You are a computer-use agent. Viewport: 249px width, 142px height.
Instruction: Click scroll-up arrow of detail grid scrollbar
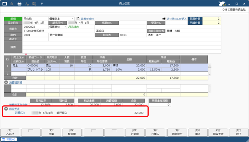210,65
